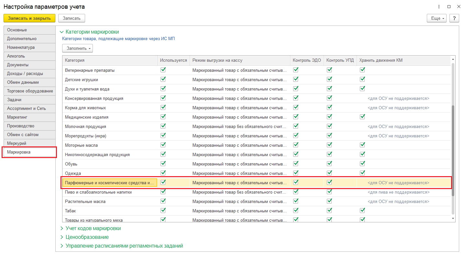Toggle 'Контроль УПД' for Молочная продукция
Image resolution: width=465 pixels, height=255 pixels.
pos(329,126)
